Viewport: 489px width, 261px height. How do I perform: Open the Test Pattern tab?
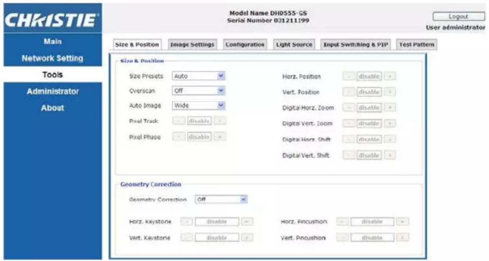tap(416, 44)
